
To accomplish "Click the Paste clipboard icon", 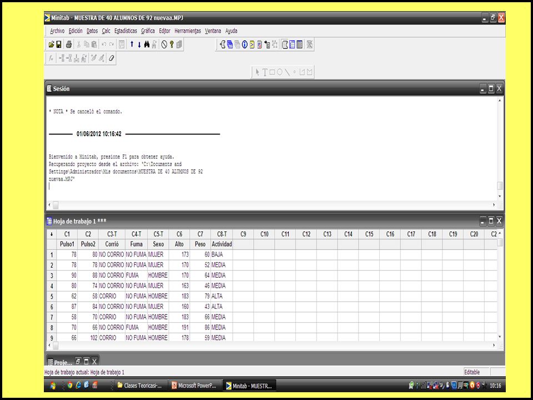I will pos(94,44).
